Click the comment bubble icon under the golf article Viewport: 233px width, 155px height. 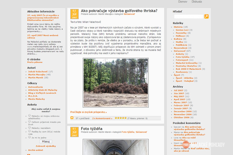(x=72, y=118)
